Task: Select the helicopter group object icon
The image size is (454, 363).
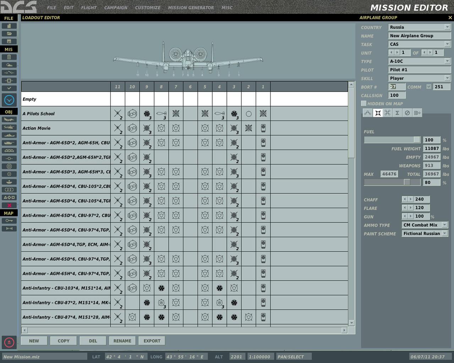Action: 9,127
